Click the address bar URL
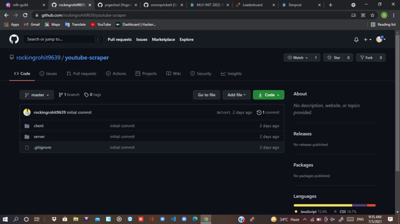 coord(84,15)
